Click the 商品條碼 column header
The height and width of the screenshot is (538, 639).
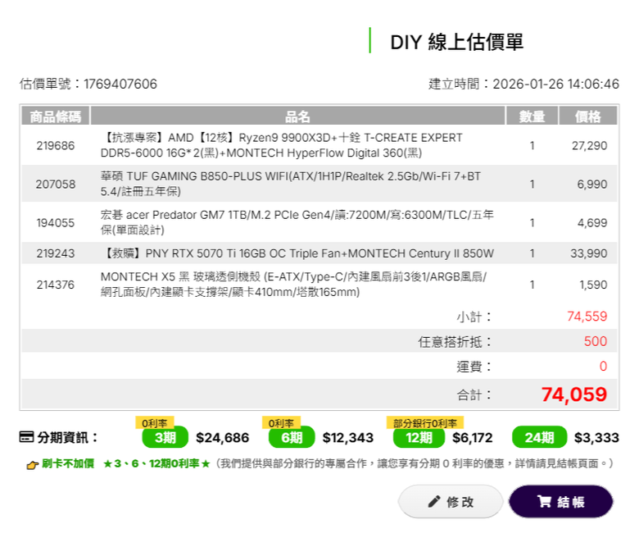56,116
